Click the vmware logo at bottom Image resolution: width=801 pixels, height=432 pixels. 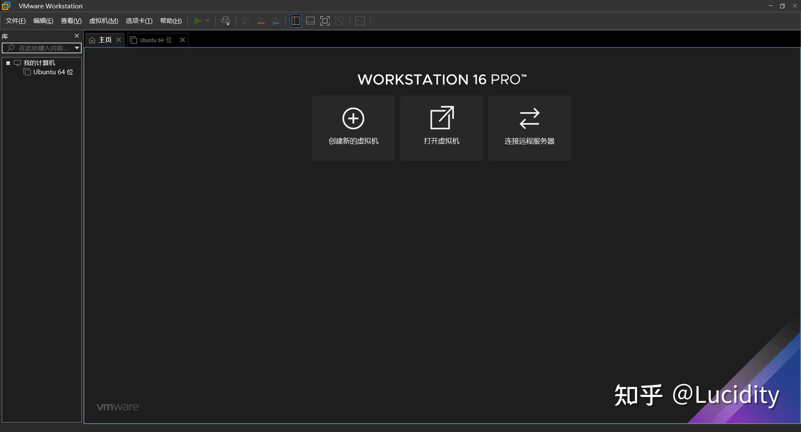(x=118, y=407)
